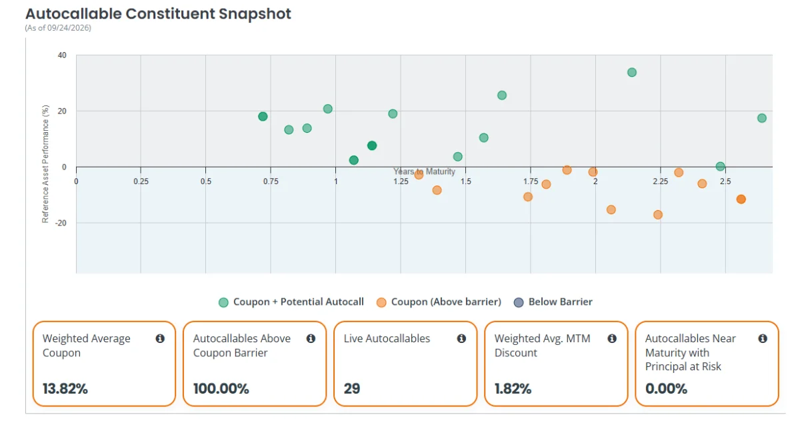Select the 0.00% principal at risk value
Screen dimensions: 800x421
click(666, 389)
